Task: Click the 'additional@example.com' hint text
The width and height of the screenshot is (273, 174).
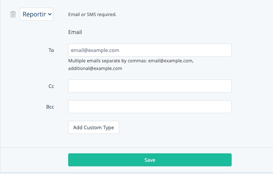Action: pos(95,68)
